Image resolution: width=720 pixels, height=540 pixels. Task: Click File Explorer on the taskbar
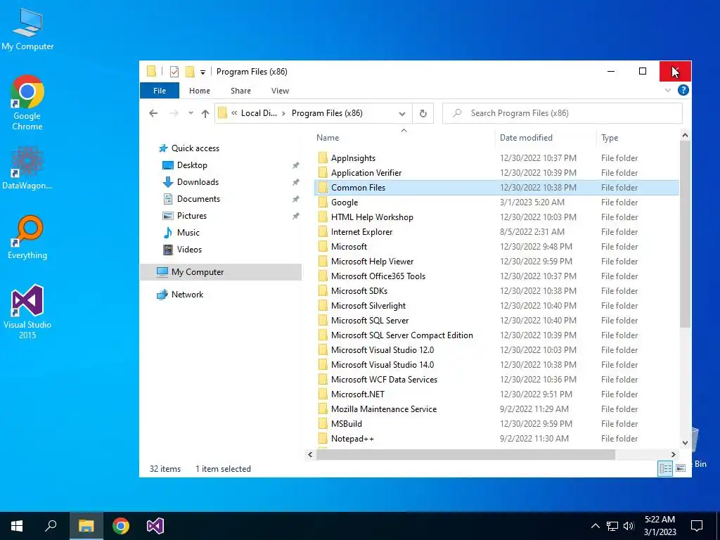(x=86, y=526)
